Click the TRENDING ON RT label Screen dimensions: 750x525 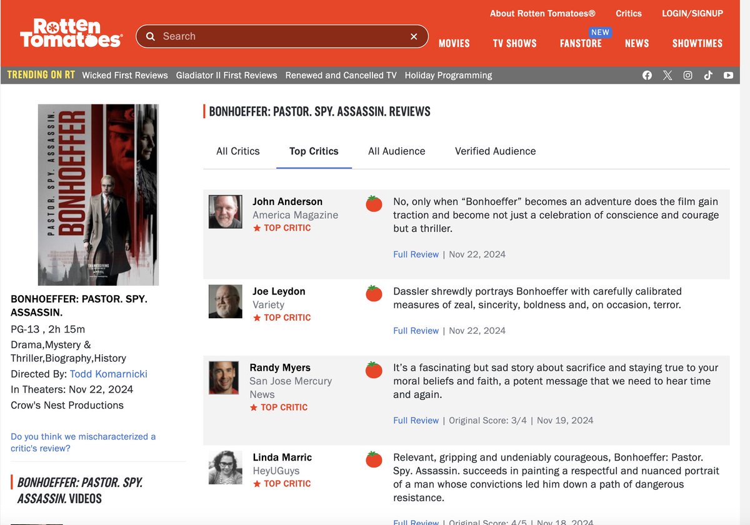click(41, 74)
